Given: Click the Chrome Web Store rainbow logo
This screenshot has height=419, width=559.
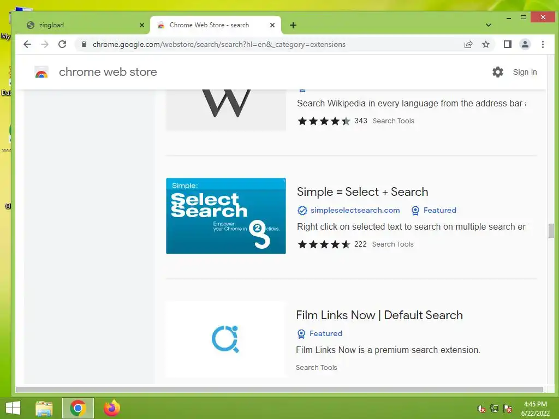Looking at the screenshot, I should (41, 73).
